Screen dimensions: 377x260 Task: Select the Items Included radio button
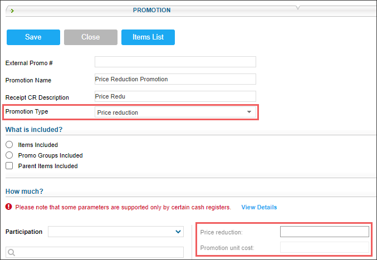point(9,145)
